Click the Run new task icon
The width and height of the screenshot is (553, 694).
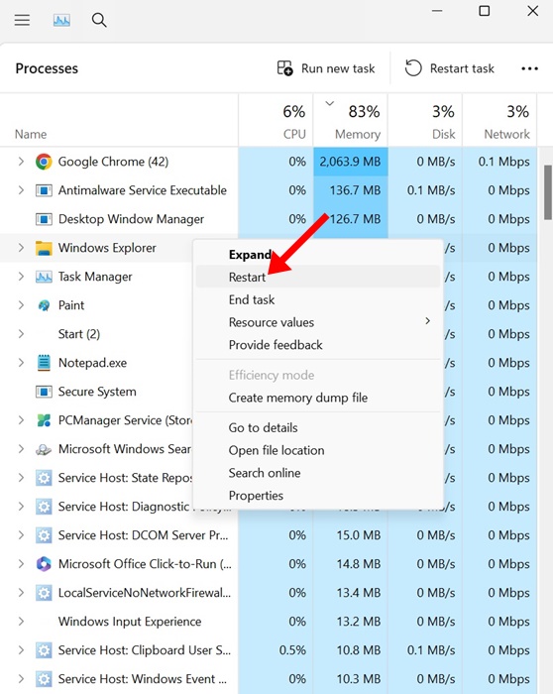tap(284, 68)
